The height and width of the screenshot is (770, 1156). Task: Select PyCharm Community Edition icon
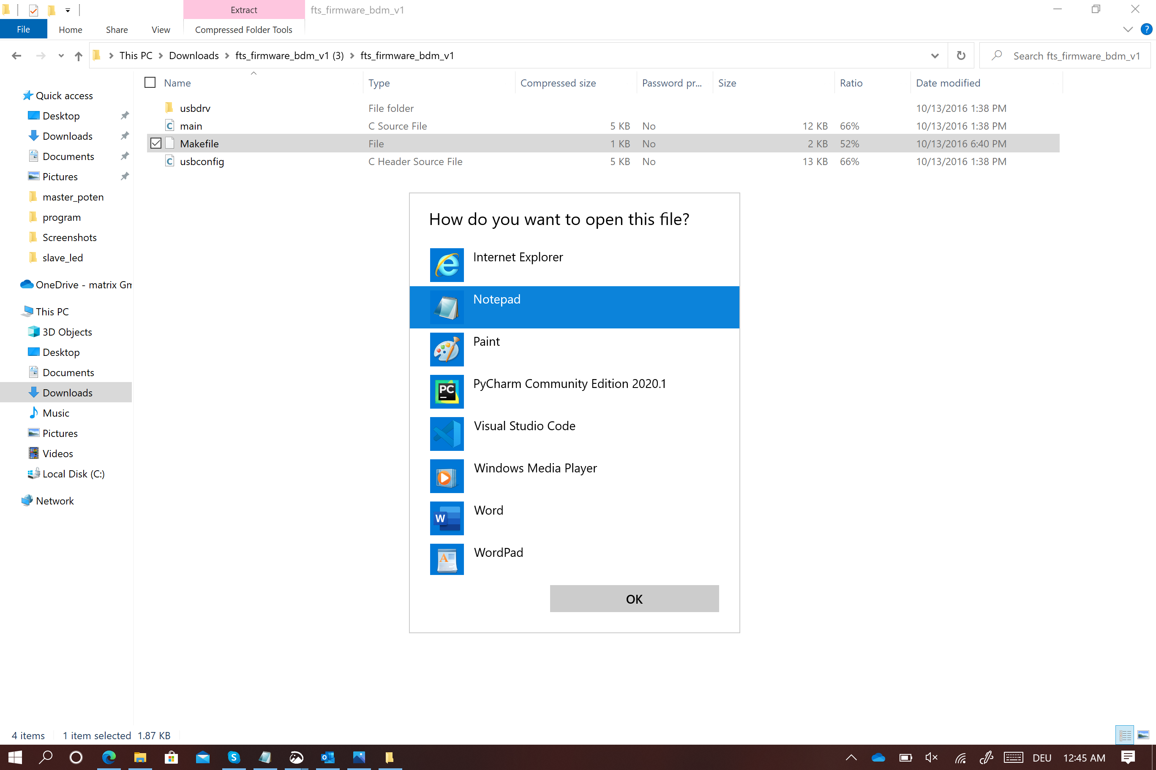tap(446, 391)
